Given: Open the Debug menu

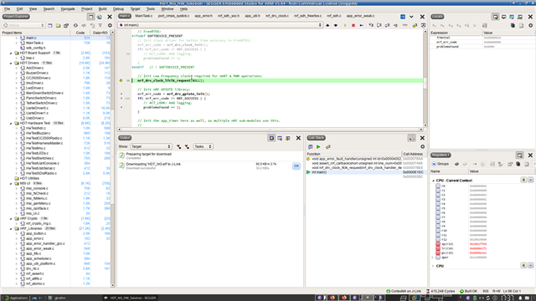Looking at the screenshot, I should coord(118,9).
